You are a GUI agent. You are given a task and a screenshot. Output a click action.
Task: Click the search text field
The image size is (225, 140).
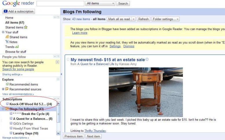coord(61,3)
